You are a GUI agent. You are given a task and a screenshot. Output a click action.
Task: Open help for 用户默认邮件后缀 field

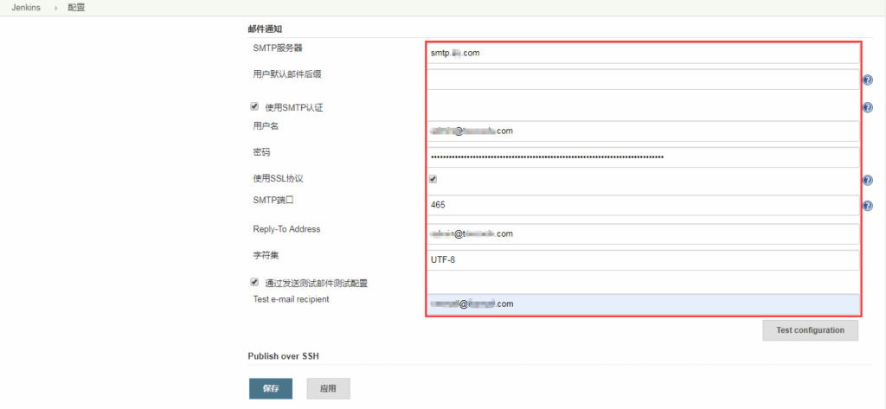(x=867, y=80)
